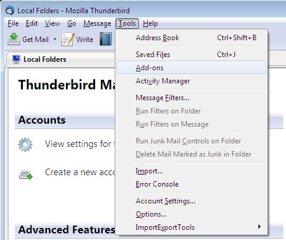
Task: Click the Write pencil-and-paper icon
Action: pos(68,39)
